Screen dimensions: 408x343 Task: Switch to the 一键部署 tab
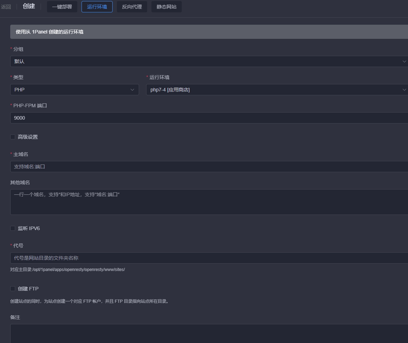(x=62, y=7)
